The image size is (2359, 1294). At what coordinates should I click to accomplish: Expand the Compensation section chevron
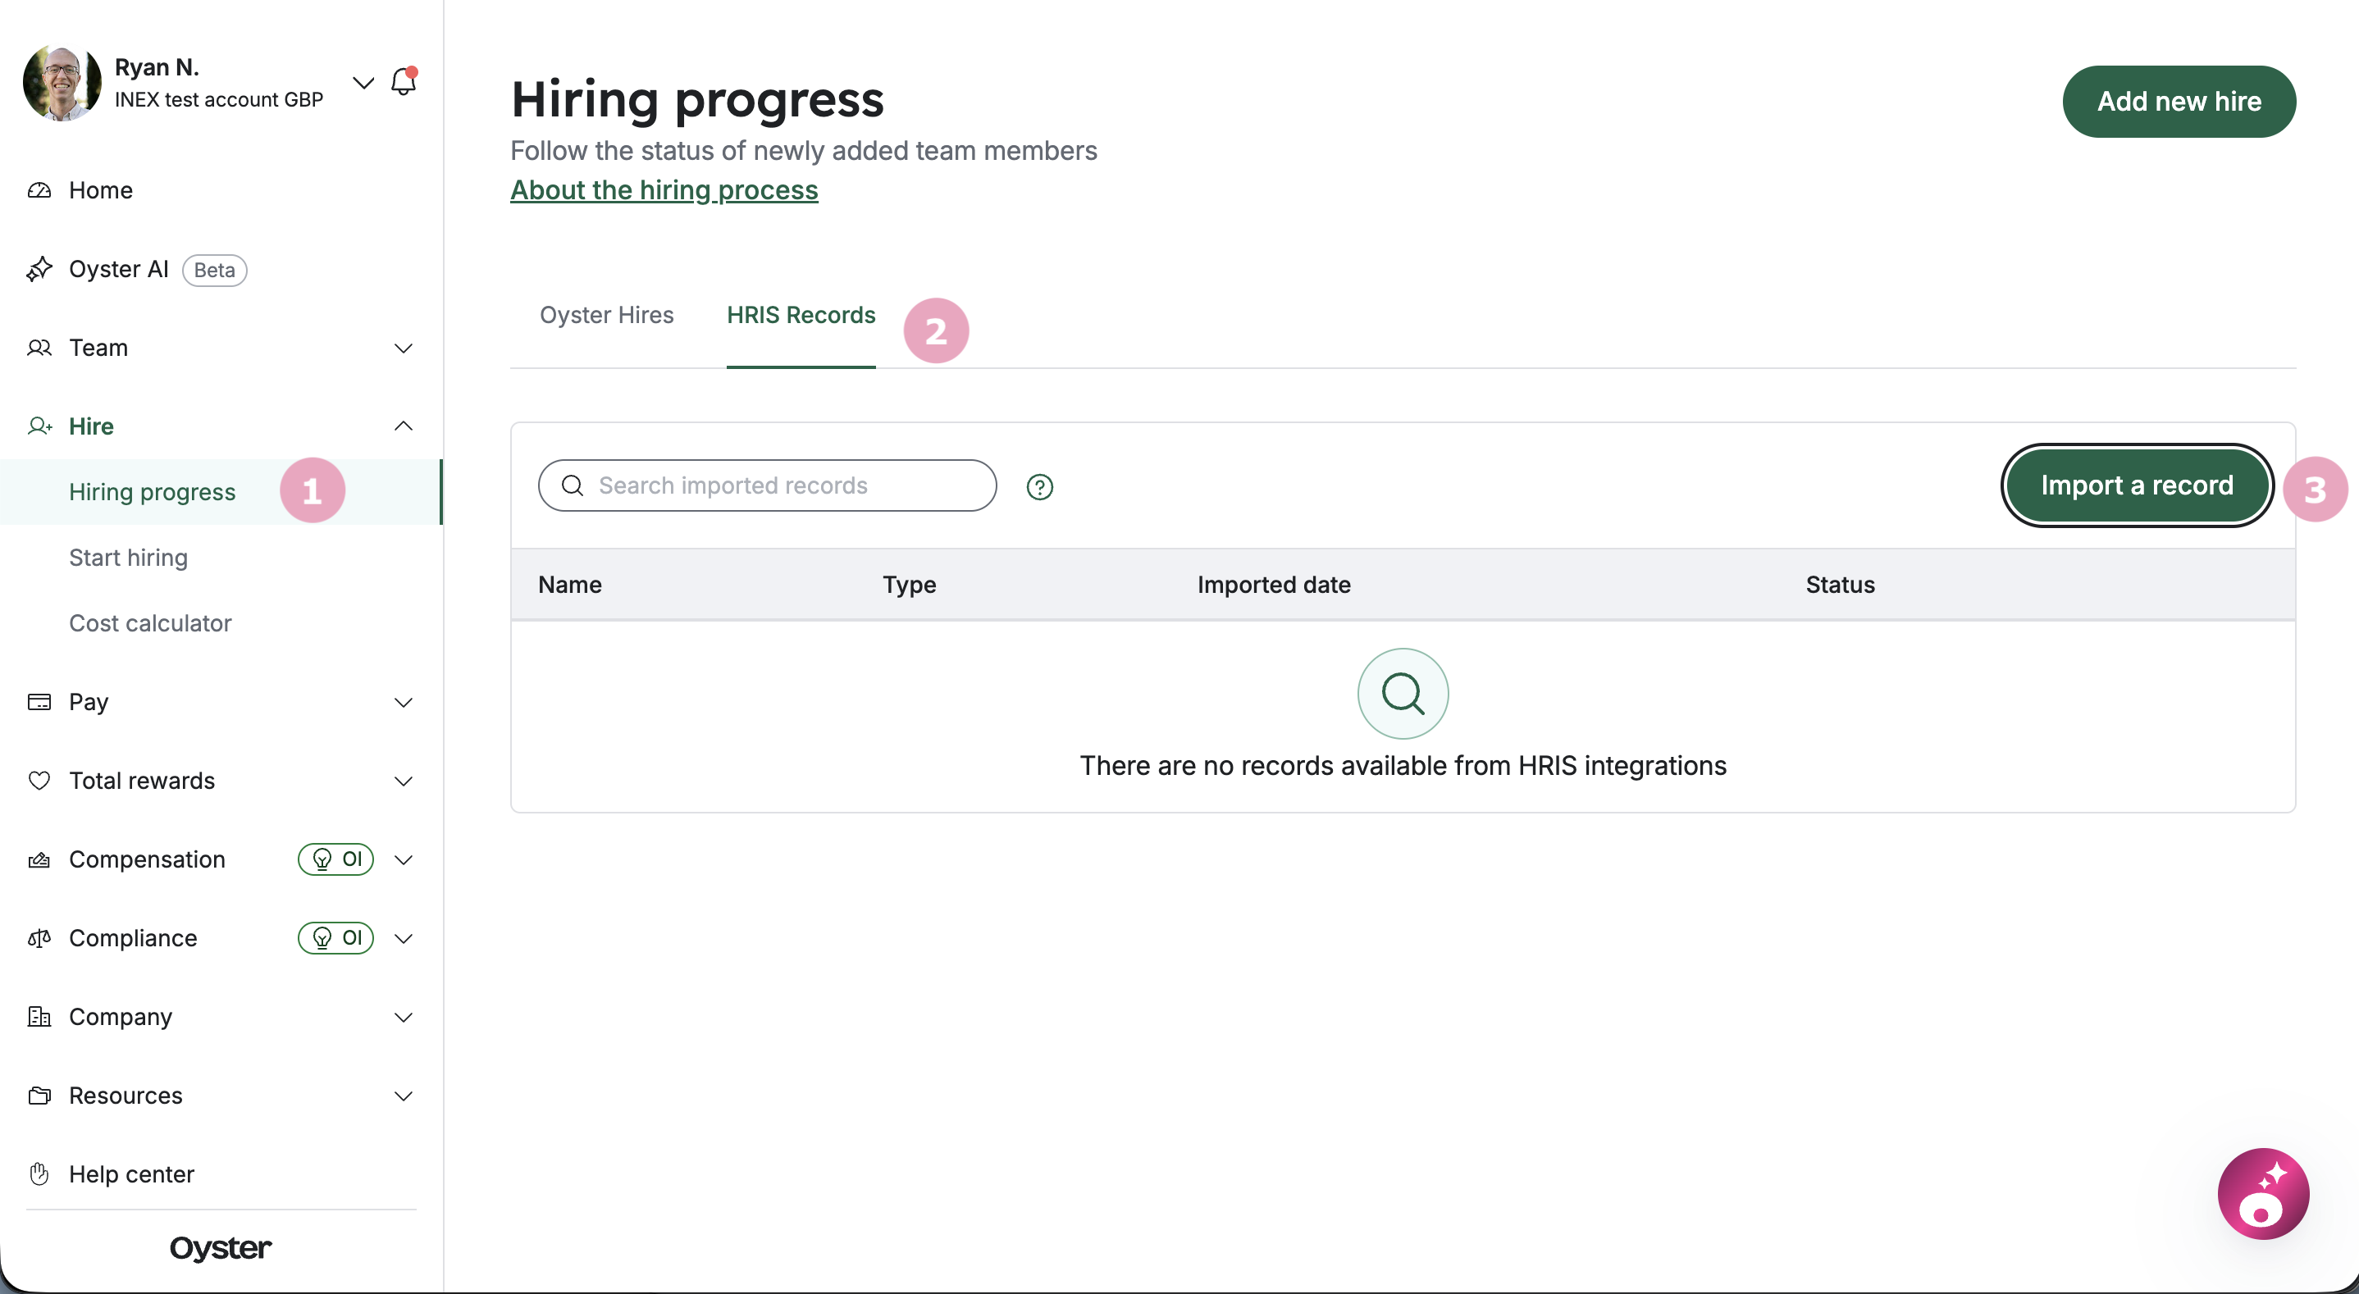[403, 860]
